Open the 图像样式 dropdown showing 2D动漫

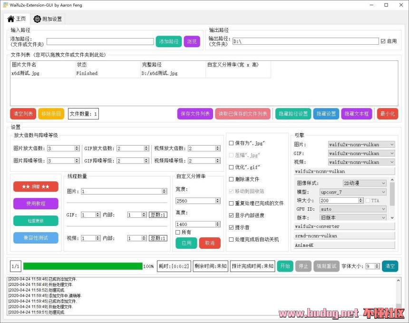[x=364, y=183]
